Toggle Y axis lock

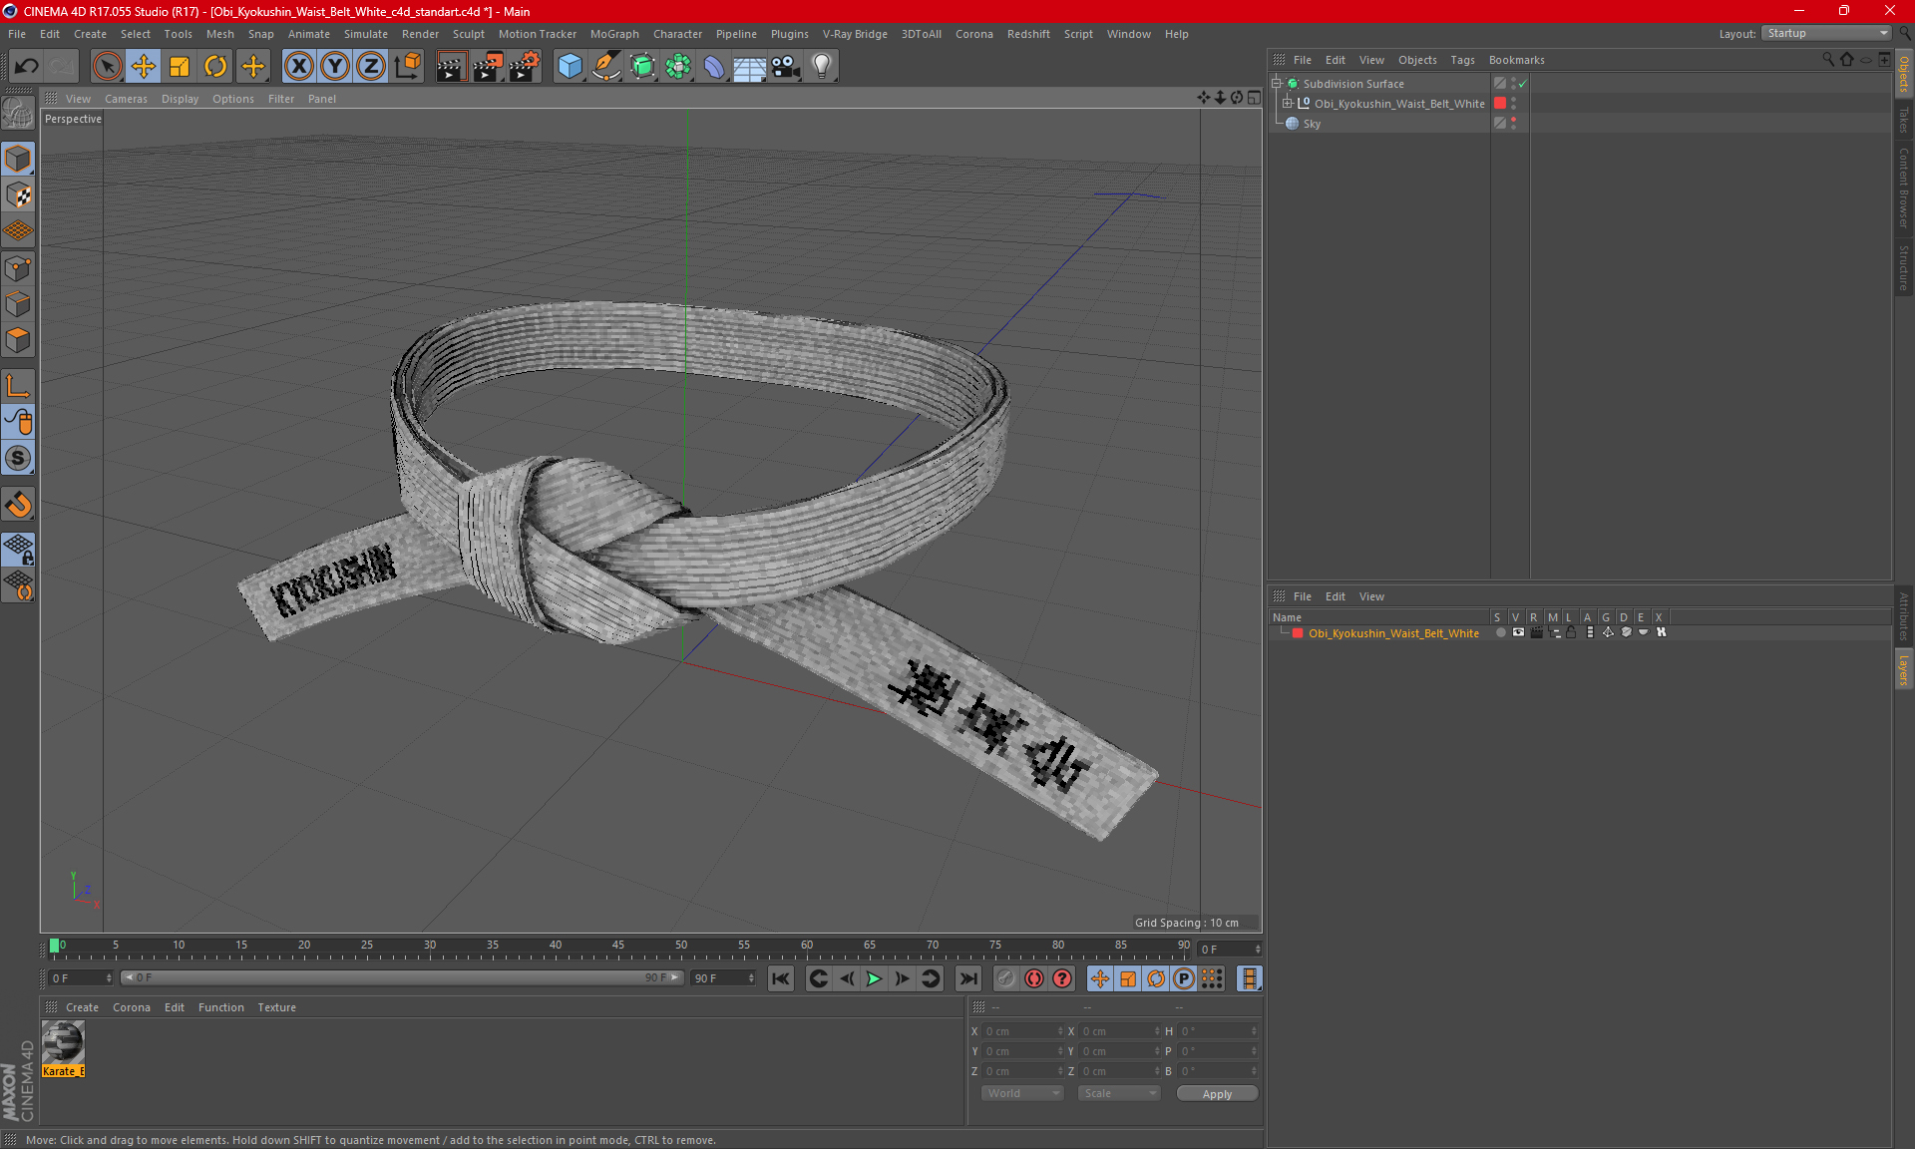pyautogui.click(x=335, y=67)
